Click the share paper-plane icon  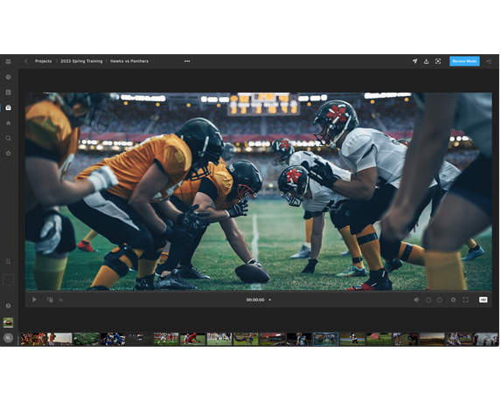(x=414, y=61)
